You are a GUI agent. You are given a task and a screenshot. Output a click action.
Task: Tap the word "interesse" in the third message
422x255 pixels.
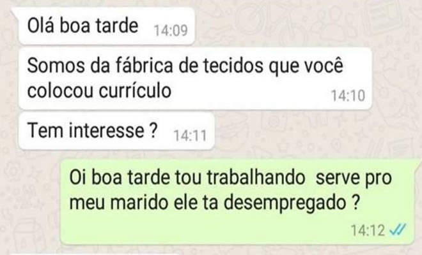[x=107, y=131]
